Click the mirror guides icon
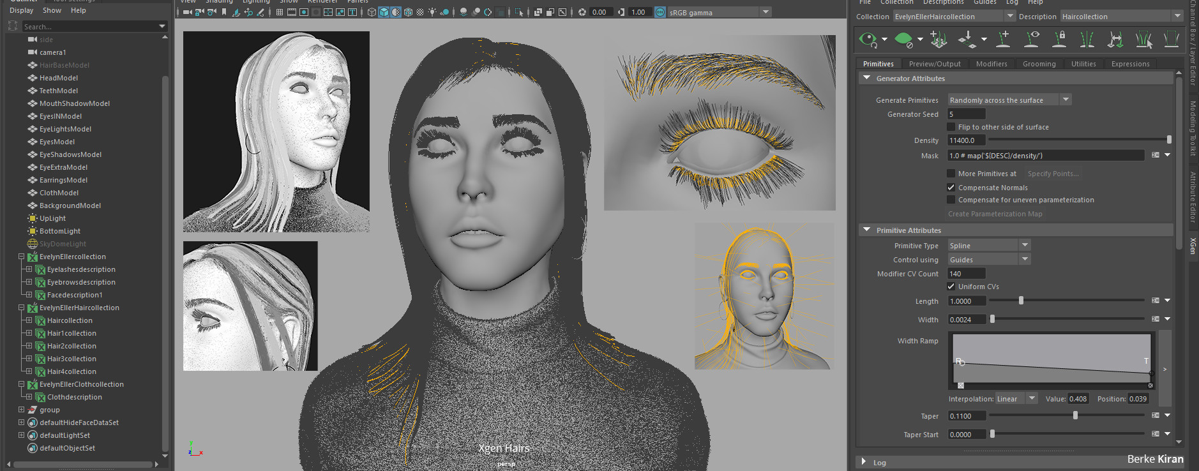Viewport: 1199px width, 471px height. point(1087,40)
